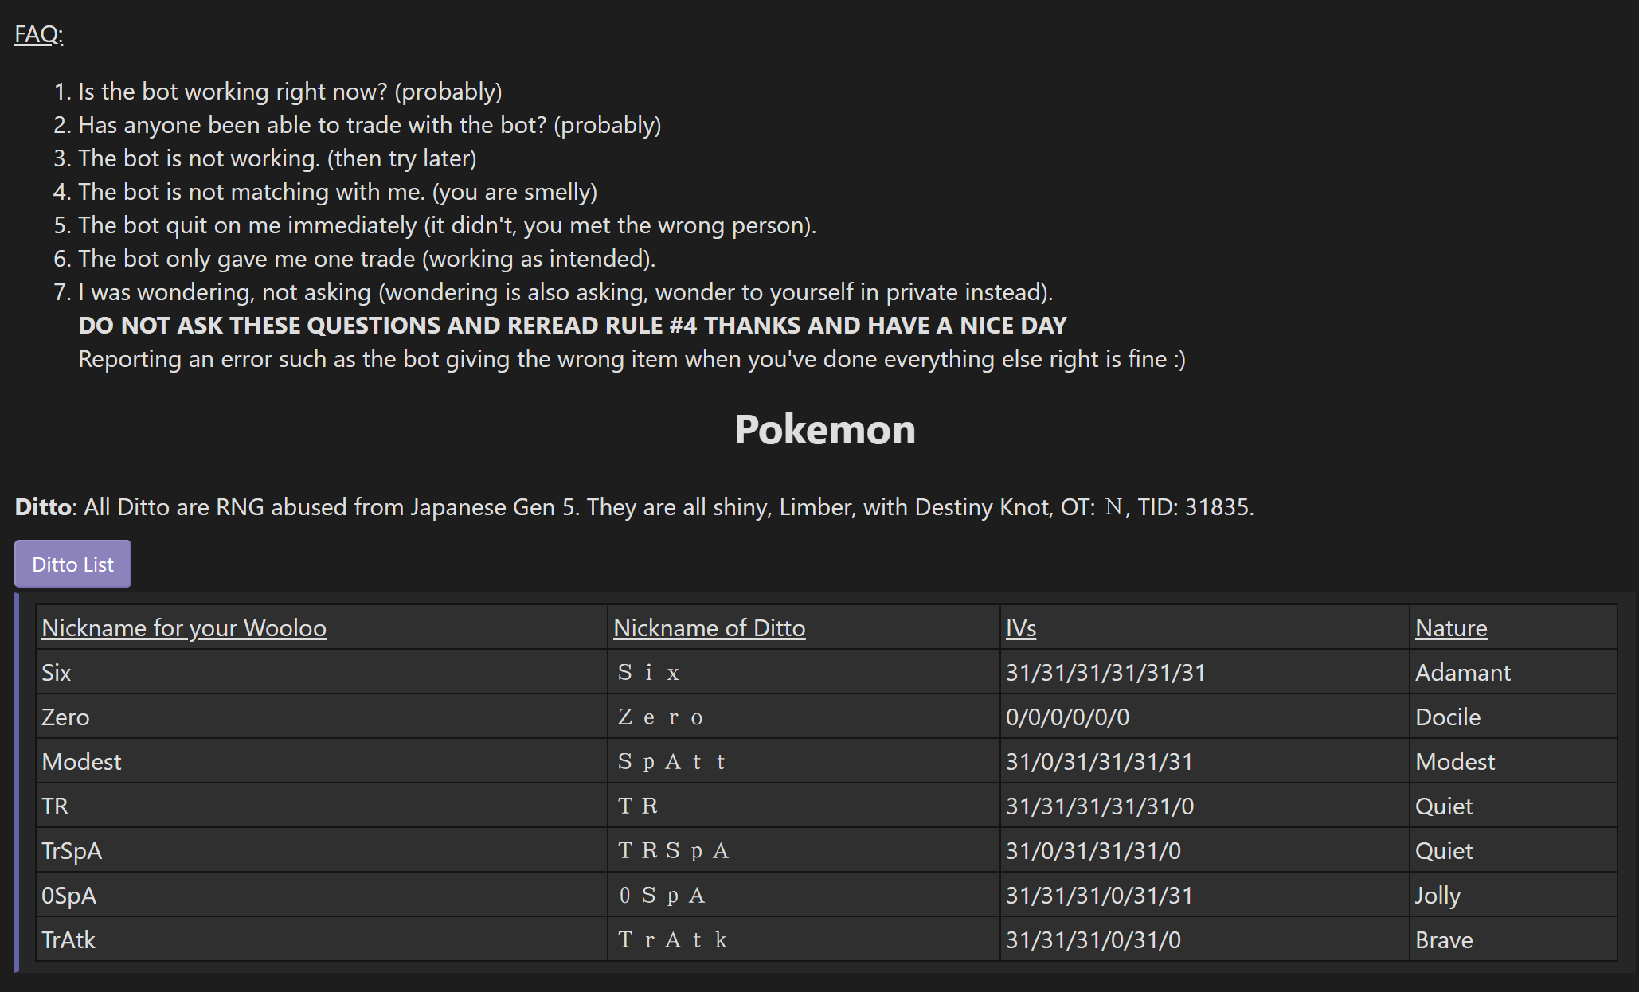Click IVs value 31/31/31/31/31/31
Image resolution: width=1639 pixels, height=992 pixels.
1105,673
